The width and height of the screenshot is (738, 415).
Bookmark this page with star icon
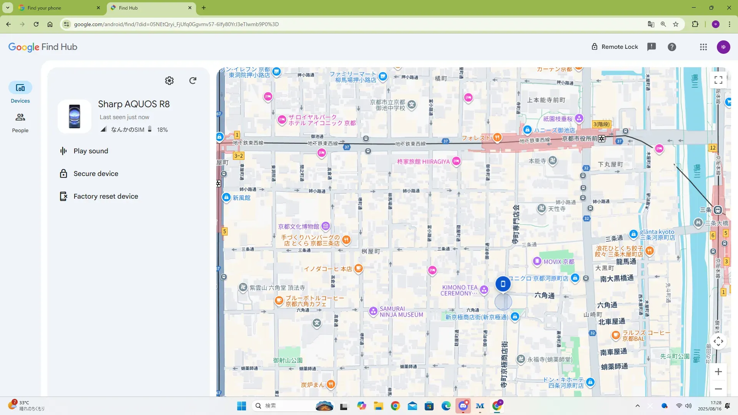click(x=676, y=24)
